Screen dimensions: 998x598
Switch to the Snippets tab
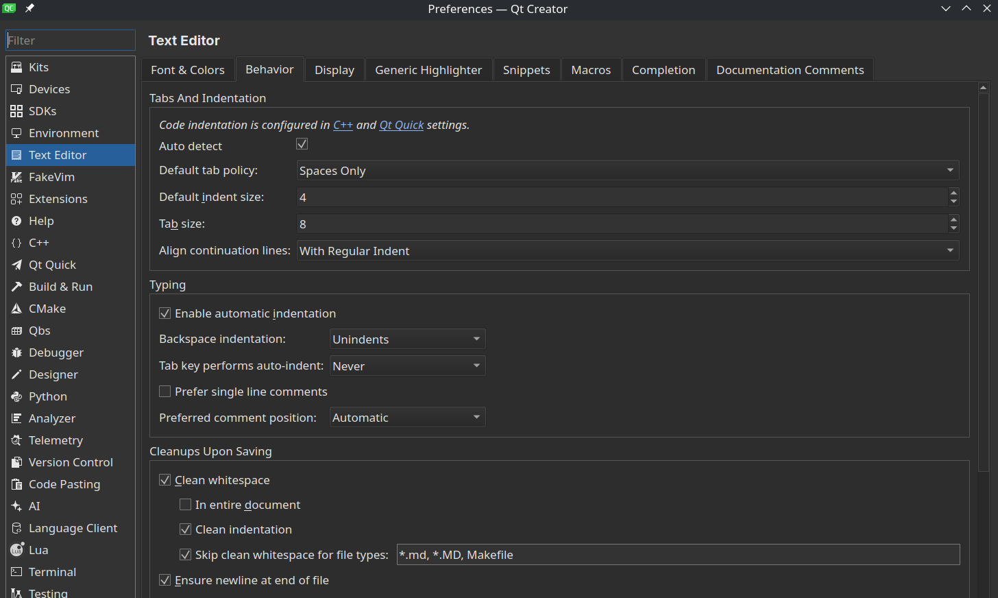click(526, 69)
